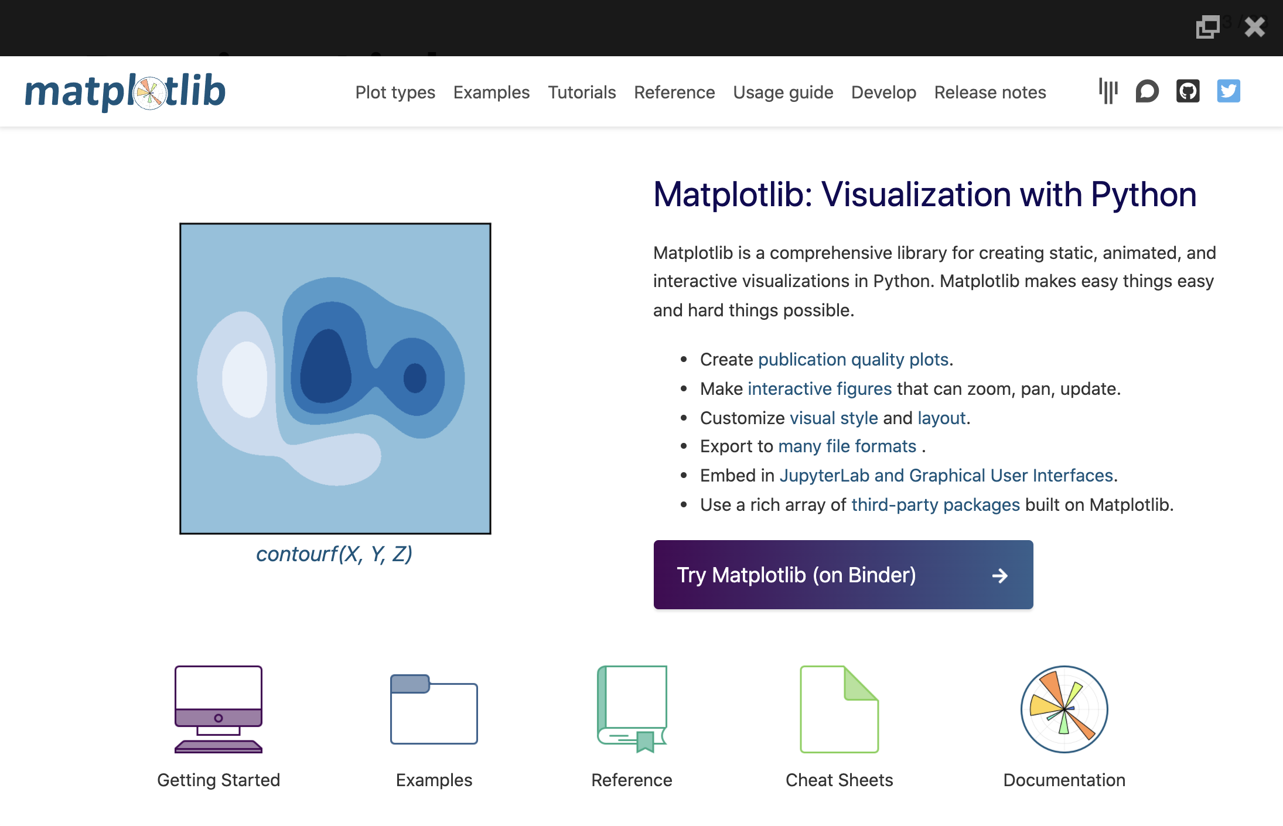Open the Tutorials menu item

pyautogui.click(x=582, y=93)
